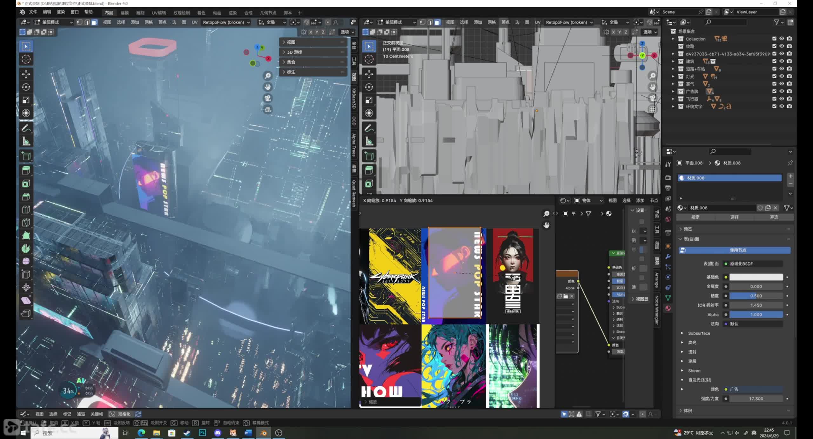Open 全局 transform orientation dropdown in right viewport
813x439 pixels.
click(615, 22)
